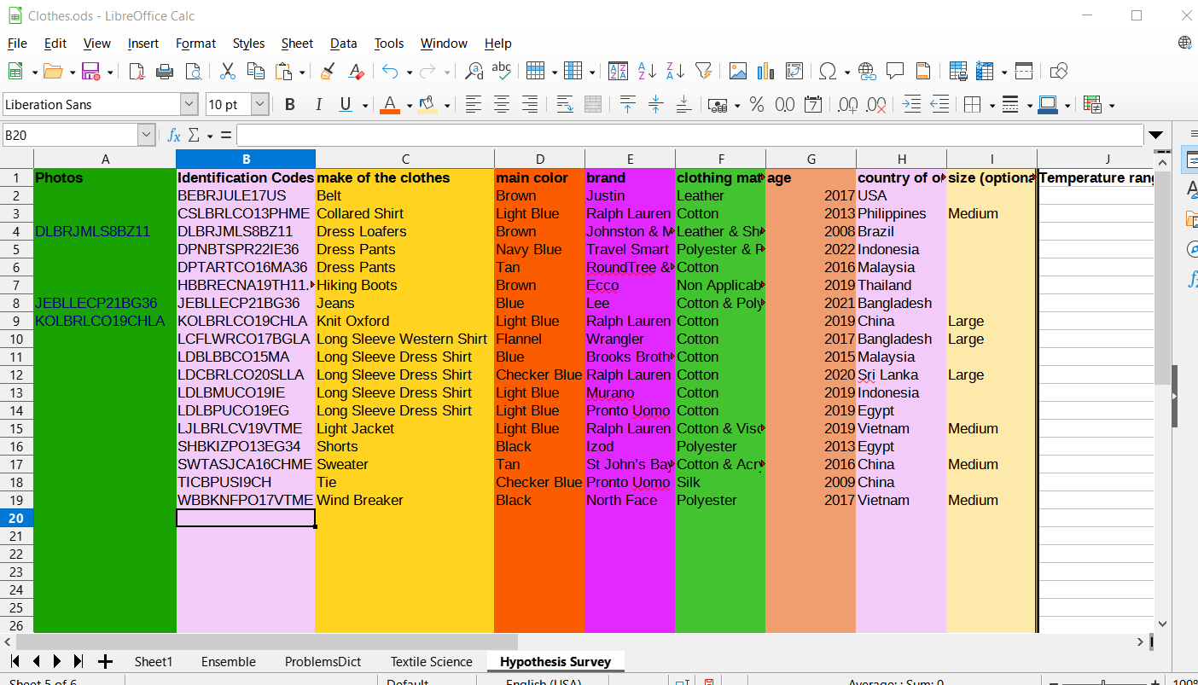Image resolution: width=1198 pixels, height=685 pixels.
Task: Switch to the Textile Science sheet tab
Action: tap(432, 662)
